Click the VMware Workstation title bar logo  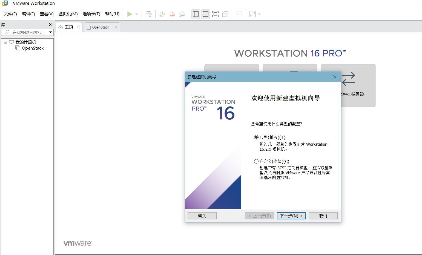click(x=5, y=3)
